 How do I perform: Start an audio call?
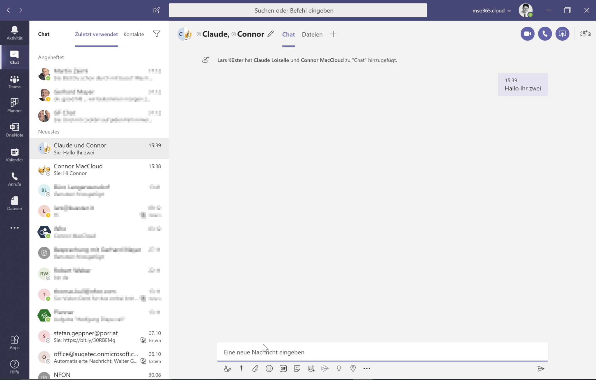tap(545, 34)
